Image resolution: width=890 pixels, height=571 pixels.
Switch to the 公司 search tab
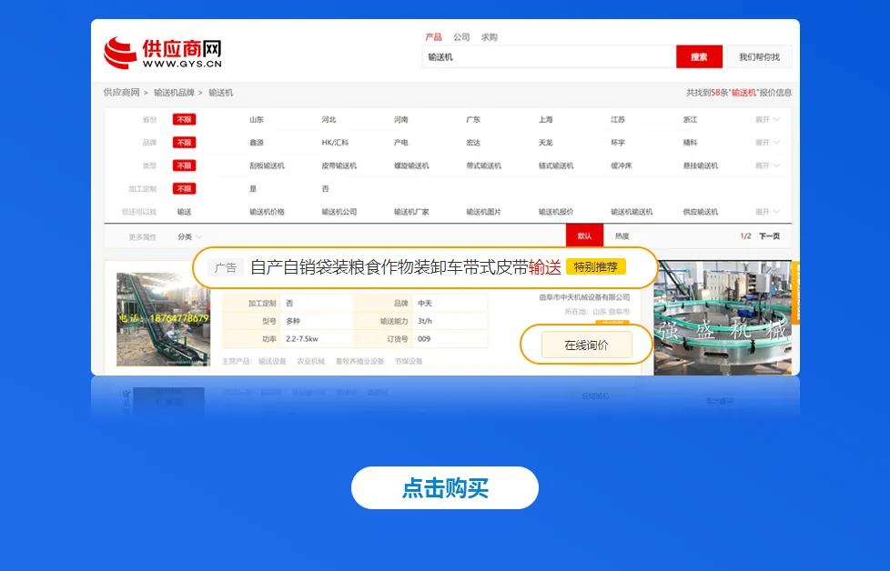(460, 37)
